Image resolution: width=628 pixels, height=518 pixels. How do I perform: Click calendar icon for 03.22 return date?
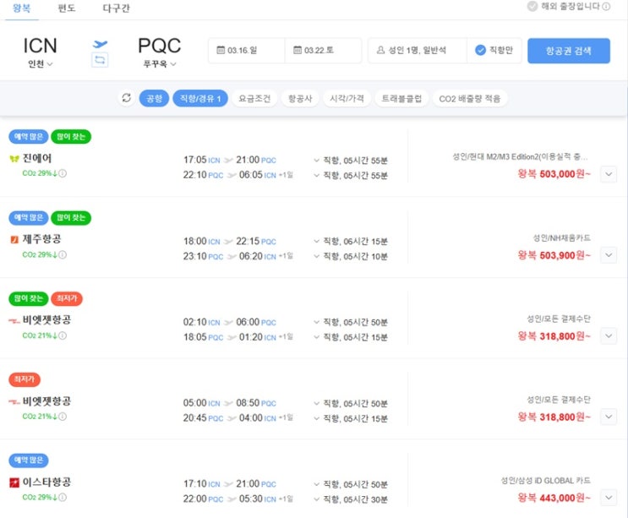298,50
